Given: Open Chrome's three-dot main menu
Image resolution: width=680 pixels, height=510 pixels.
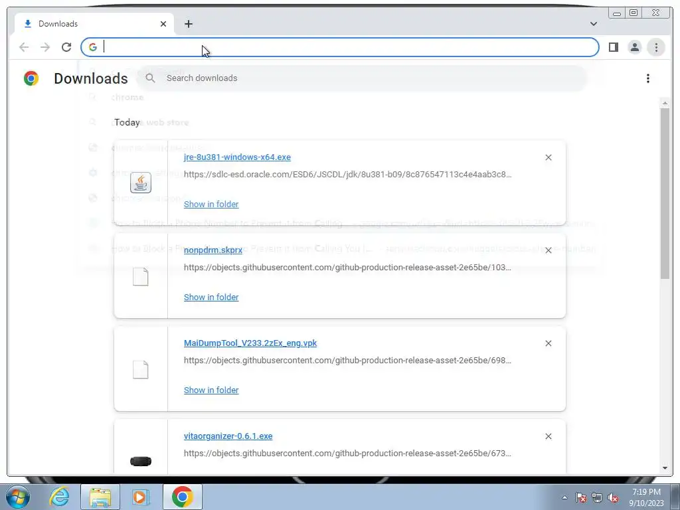Looking at the screenshot, I should click(x=656, y=47).
